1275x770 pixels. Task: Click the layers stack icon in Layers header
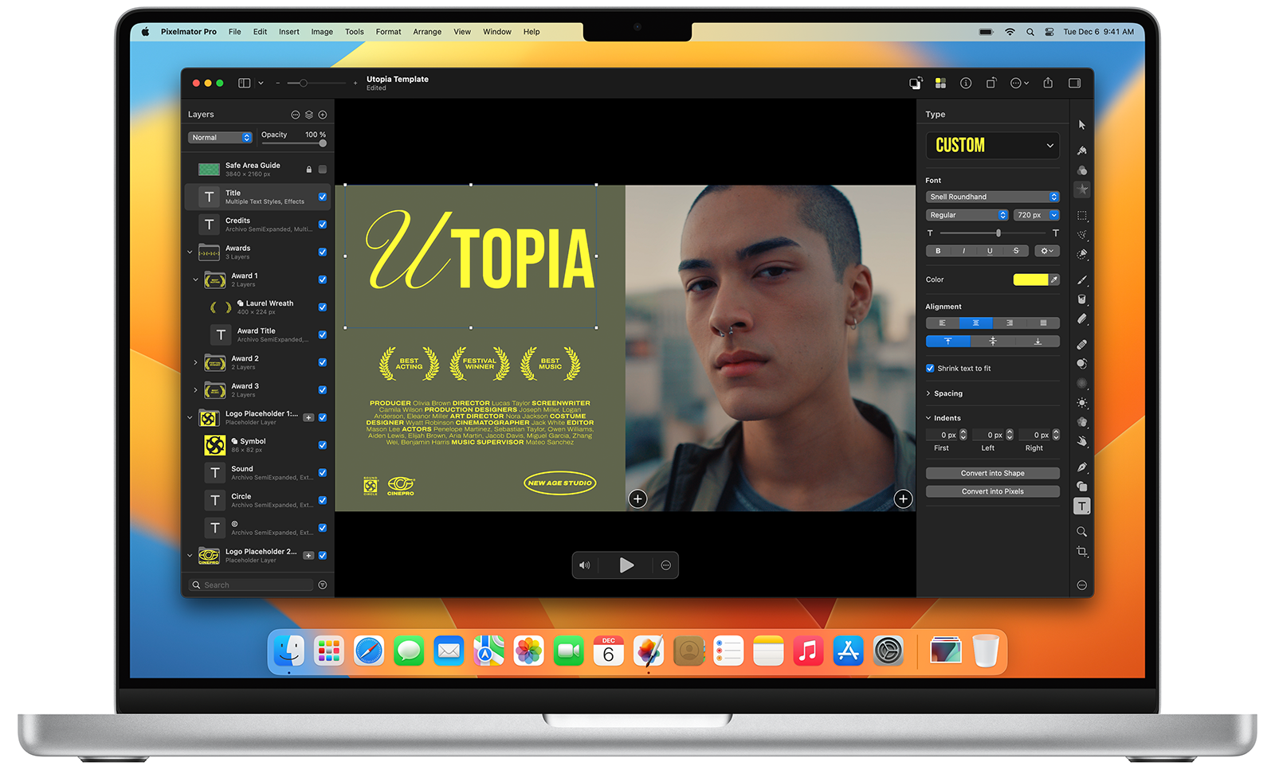click(309, 115)
